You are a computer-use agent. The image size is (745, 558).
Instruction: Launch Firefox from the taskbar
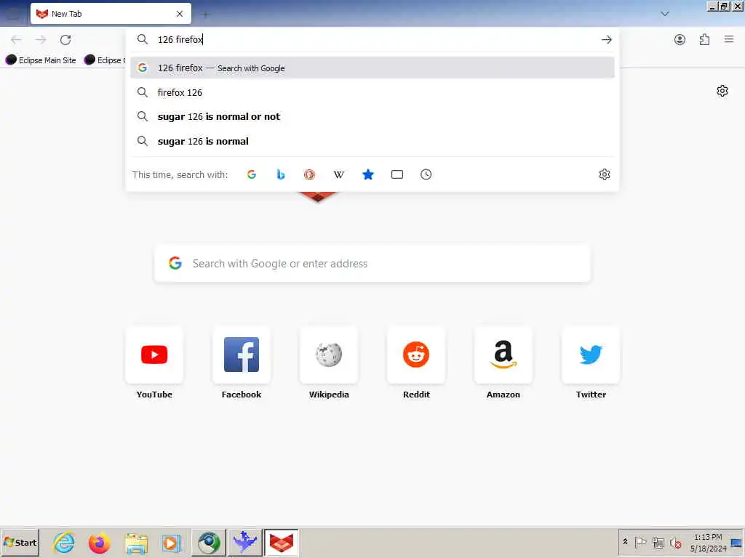pos(99,542)
